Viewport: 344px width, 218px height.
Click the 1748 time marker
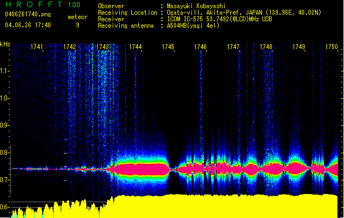point(266,47)
